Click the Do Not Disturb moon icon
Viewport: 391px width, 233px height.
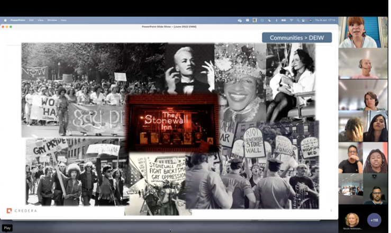[269, 21]
